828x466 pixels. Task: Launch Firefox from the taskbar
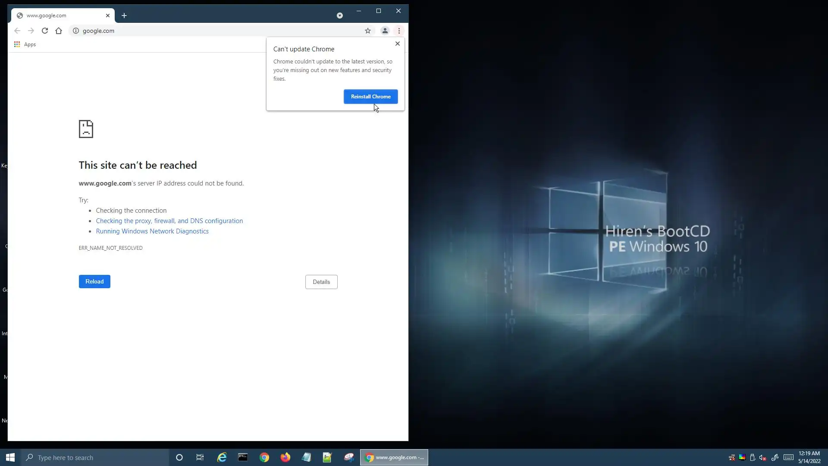coord(285,457)
